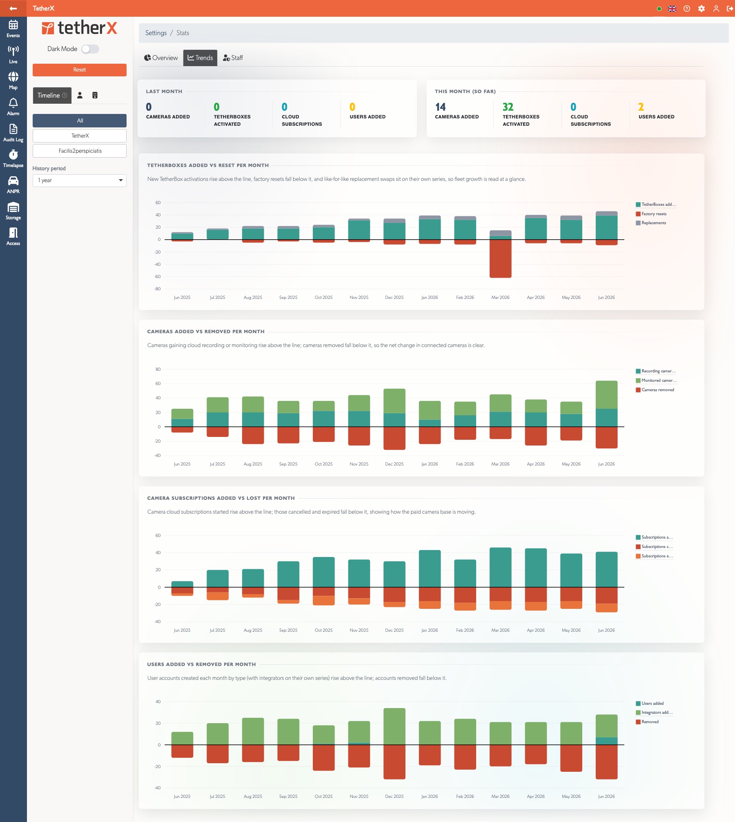
Task: Click the green connection status dot
Action: click(x=659, y=9)
